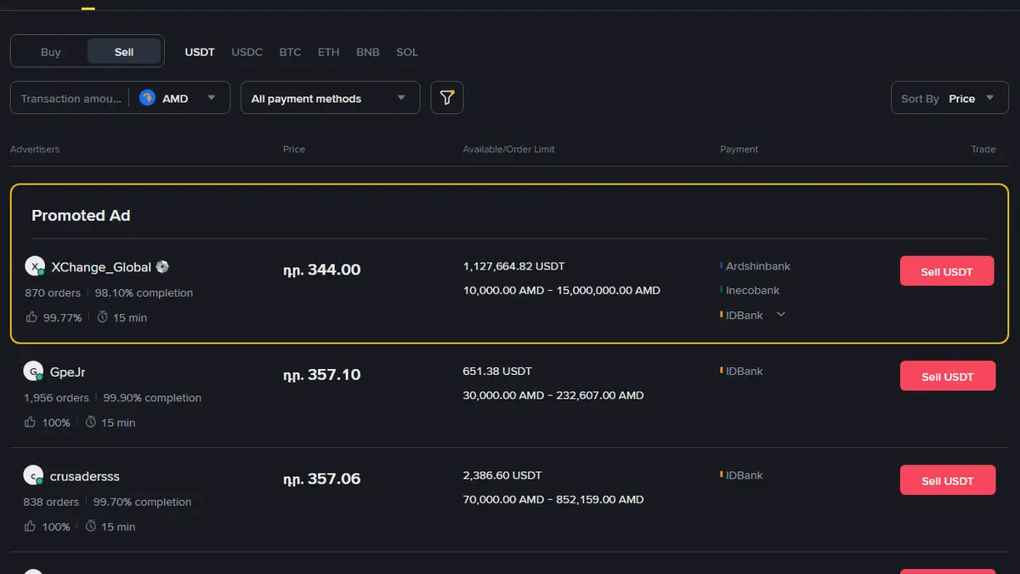Click the 99.90% completion text
The height and width of the screenshot is (574, 1020).
coord(152,397)
